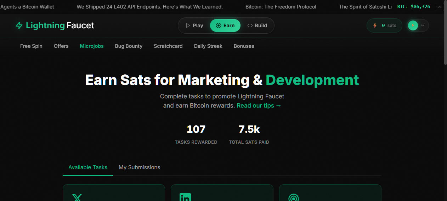This screenshot has width=447, height=201.
Task: Click the orange lightning balance icon
Action: (375, 25)
